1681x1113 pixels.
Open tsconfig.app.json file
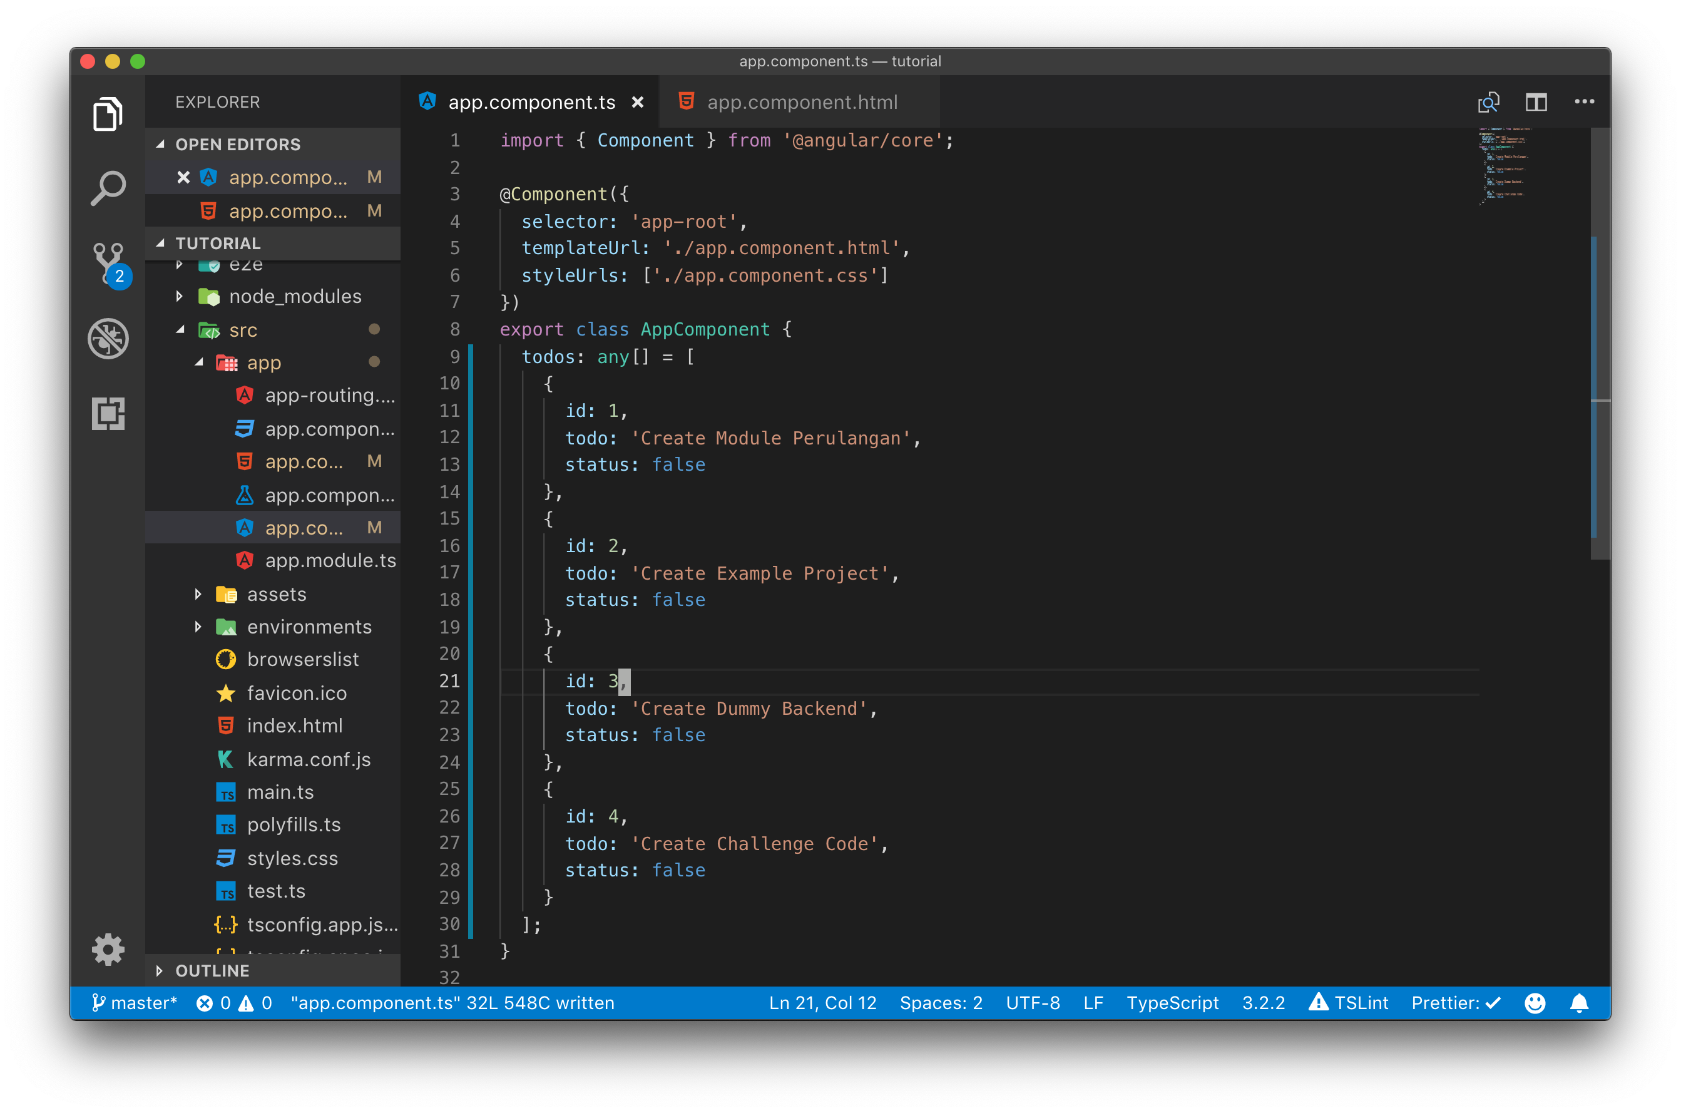click(x=273, y=924)
